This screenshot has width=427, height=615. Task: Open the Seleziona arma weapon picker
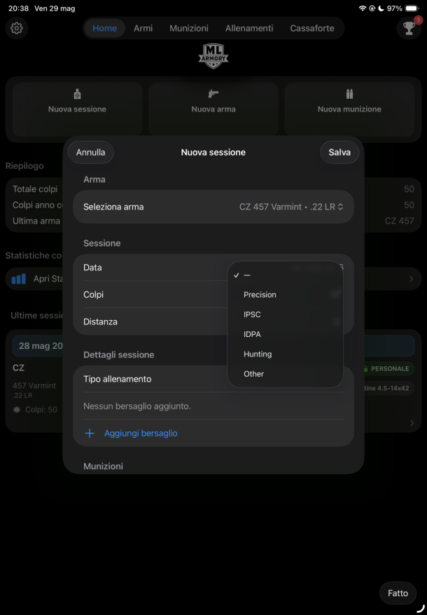click(x=213, y=207)
